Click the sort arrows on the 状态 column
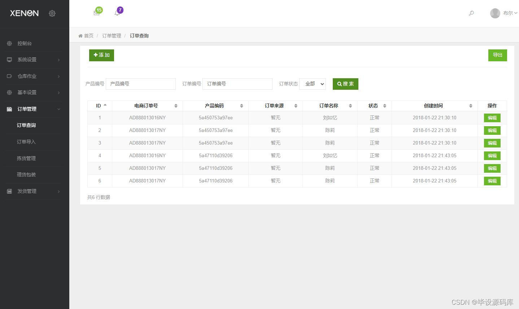This screenshot has width=519, height=309. [385, 106]
